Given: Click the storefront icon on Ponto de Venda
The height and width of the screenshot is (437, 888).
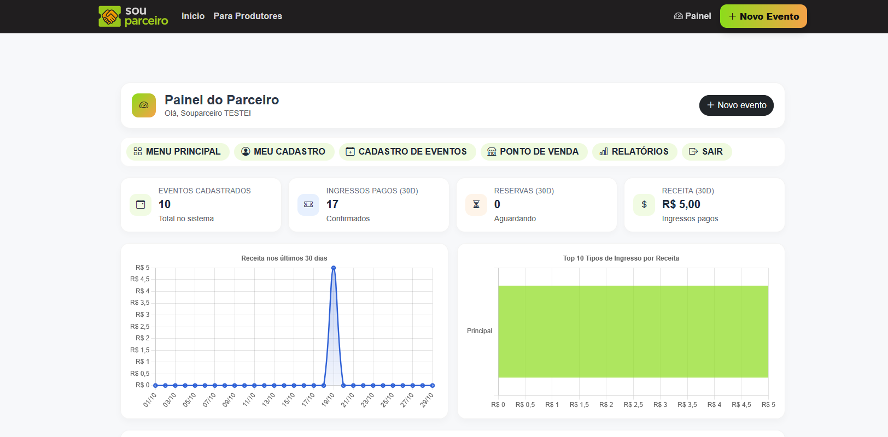Looking at the screenshot, I should [492, 152].
